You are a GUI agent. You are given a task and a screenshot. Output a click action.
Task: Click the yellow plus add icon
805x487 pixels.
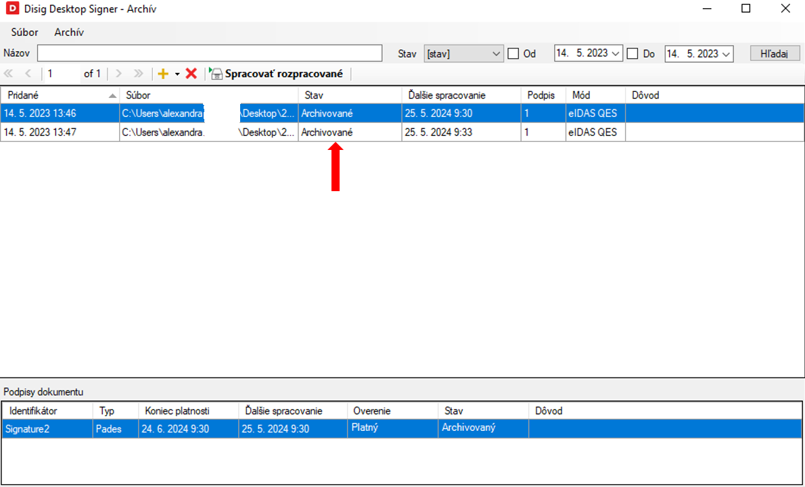pyautogui.click(x=162, y=74)
